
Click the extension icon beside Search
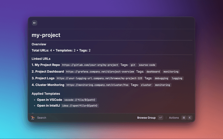pos(33,118)
